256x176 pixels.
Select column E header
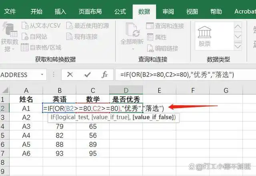coord(160,90)
